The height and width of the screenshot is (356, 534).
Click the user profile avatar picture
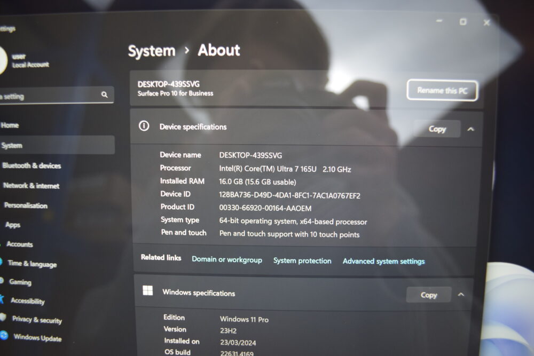pyautogui.click(x=3, y=60)
